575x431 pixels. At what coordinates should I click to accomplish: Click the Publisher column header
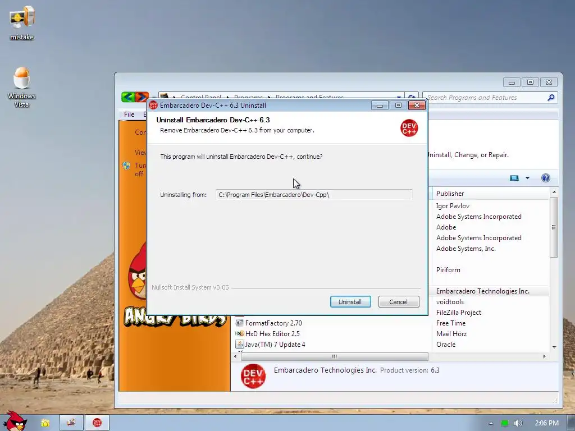491,193
